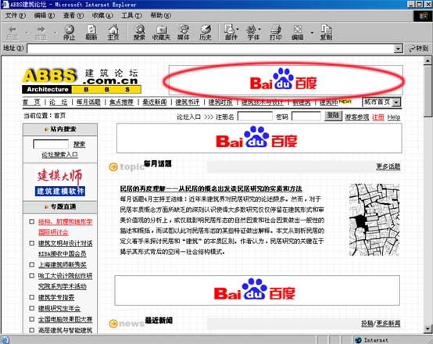Click the Internet zone status bar icon

pos(358,340)
